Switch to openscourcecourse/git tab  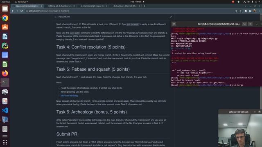pos(27,6)
